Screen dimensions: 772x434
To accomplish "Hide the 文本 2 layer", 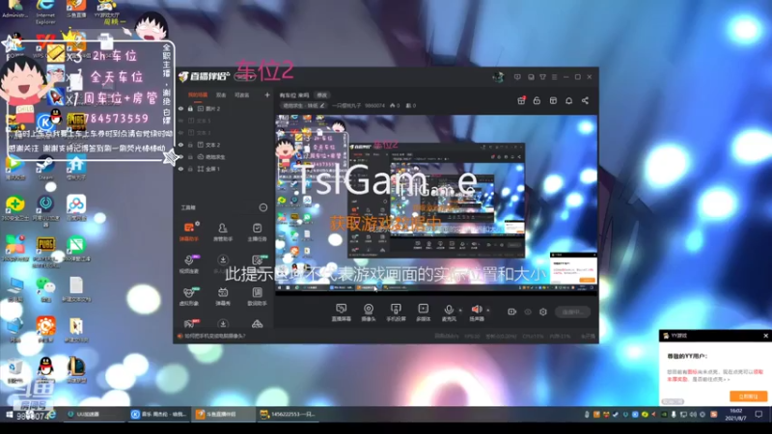I will (x=181, y=145).
